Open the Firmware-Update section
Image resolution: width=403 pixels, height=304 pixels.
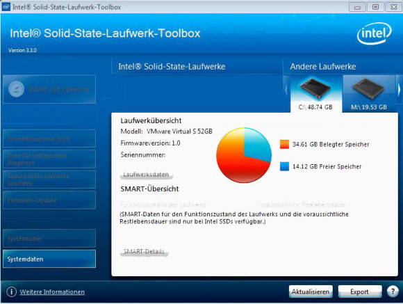[49, 200]
